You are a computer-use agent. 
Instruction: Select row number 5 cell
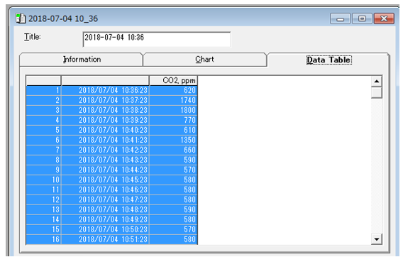43,130
